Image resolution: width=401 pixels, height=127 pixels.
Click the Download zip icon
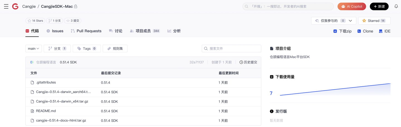[335, 31]
